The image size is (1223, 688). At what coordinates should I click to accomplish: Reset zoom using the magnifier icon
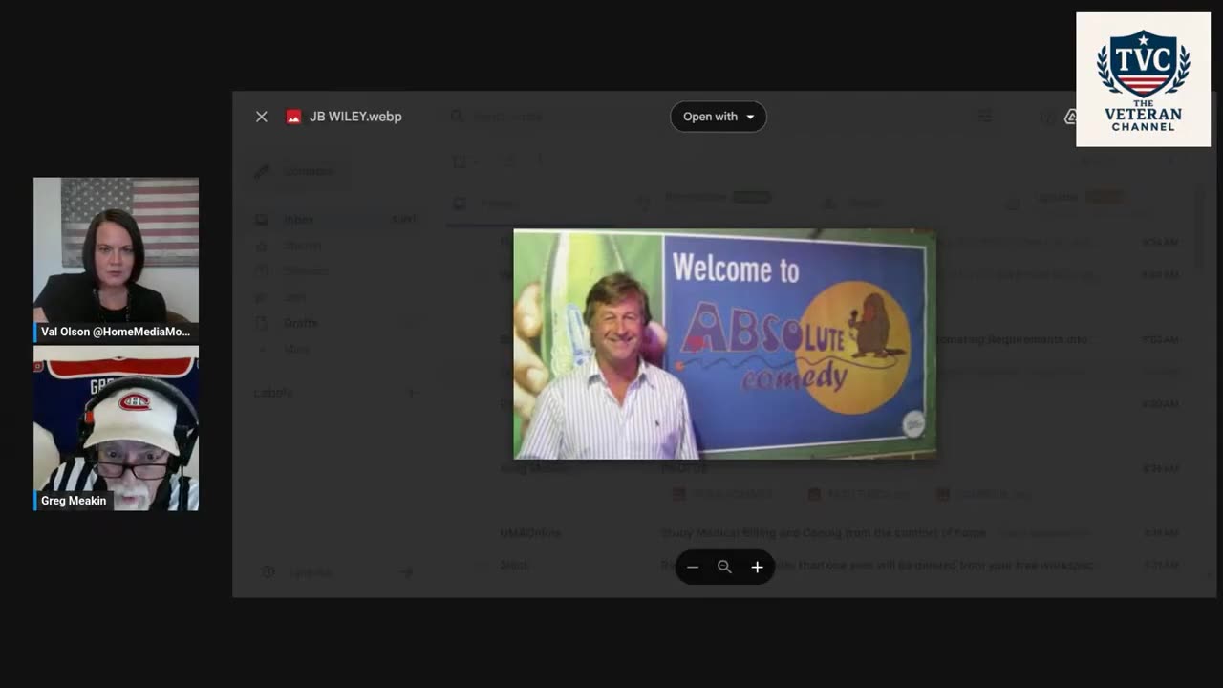[724, 568]
